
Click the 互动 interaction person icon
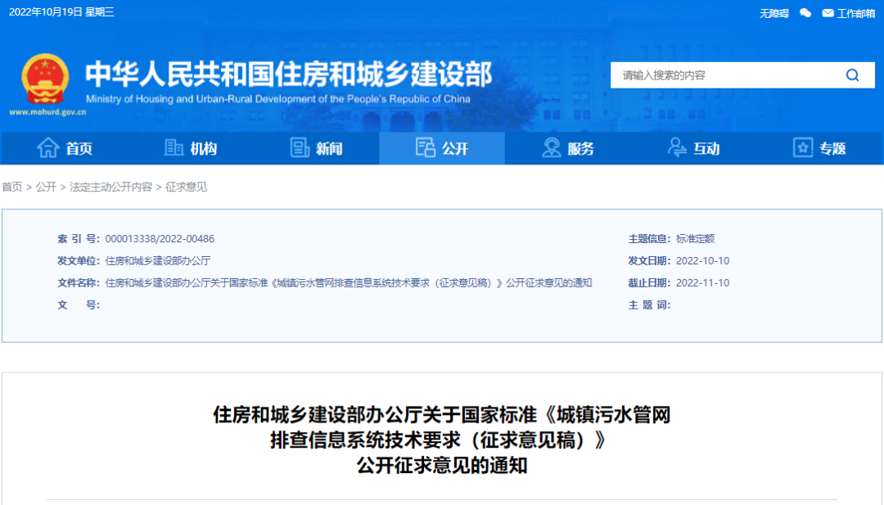tap(677, 148)
